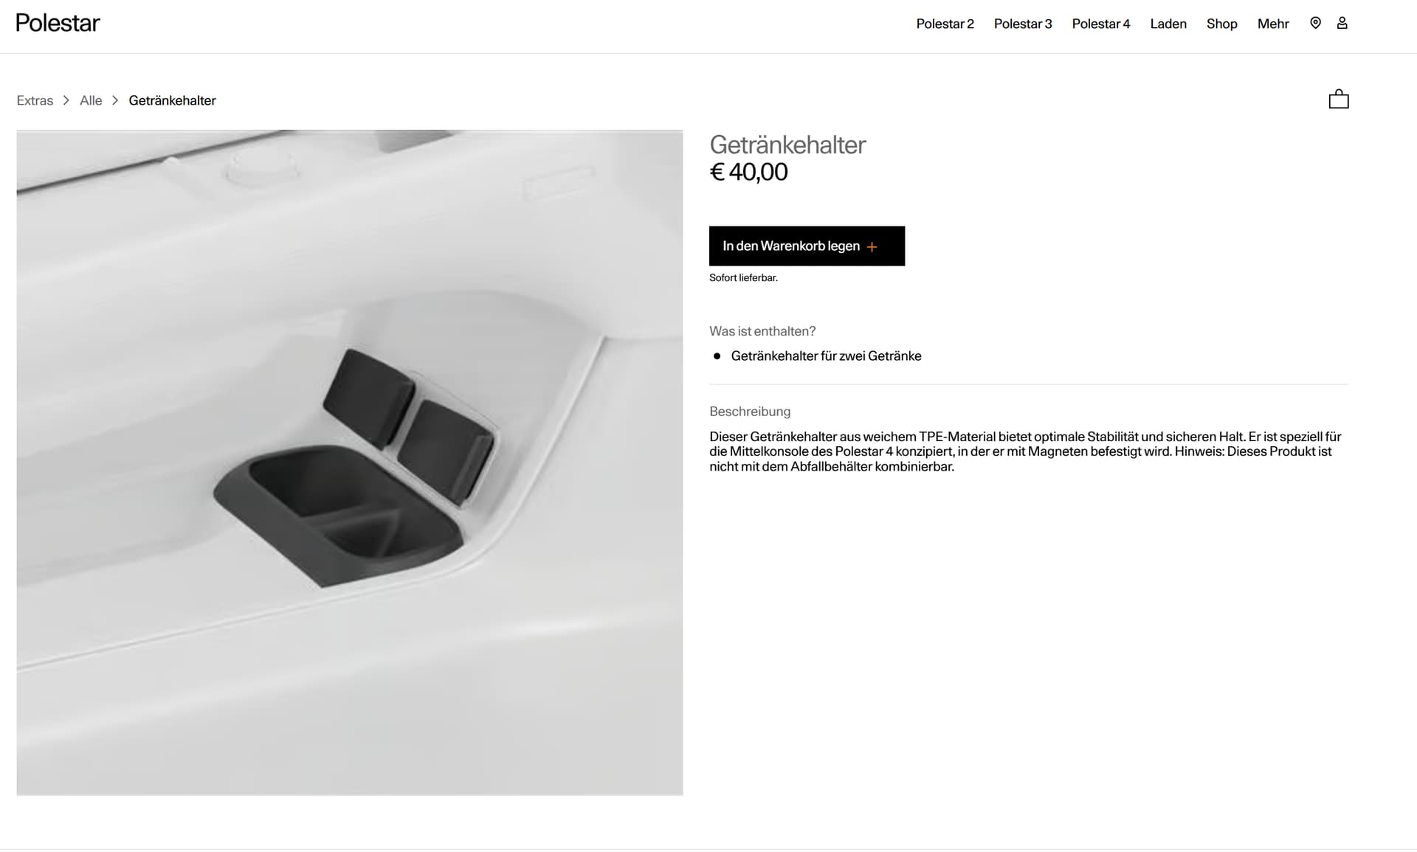Click the Getränkehalter breadcrumb item
1417x852 pixels.
[x=172, y=100]
